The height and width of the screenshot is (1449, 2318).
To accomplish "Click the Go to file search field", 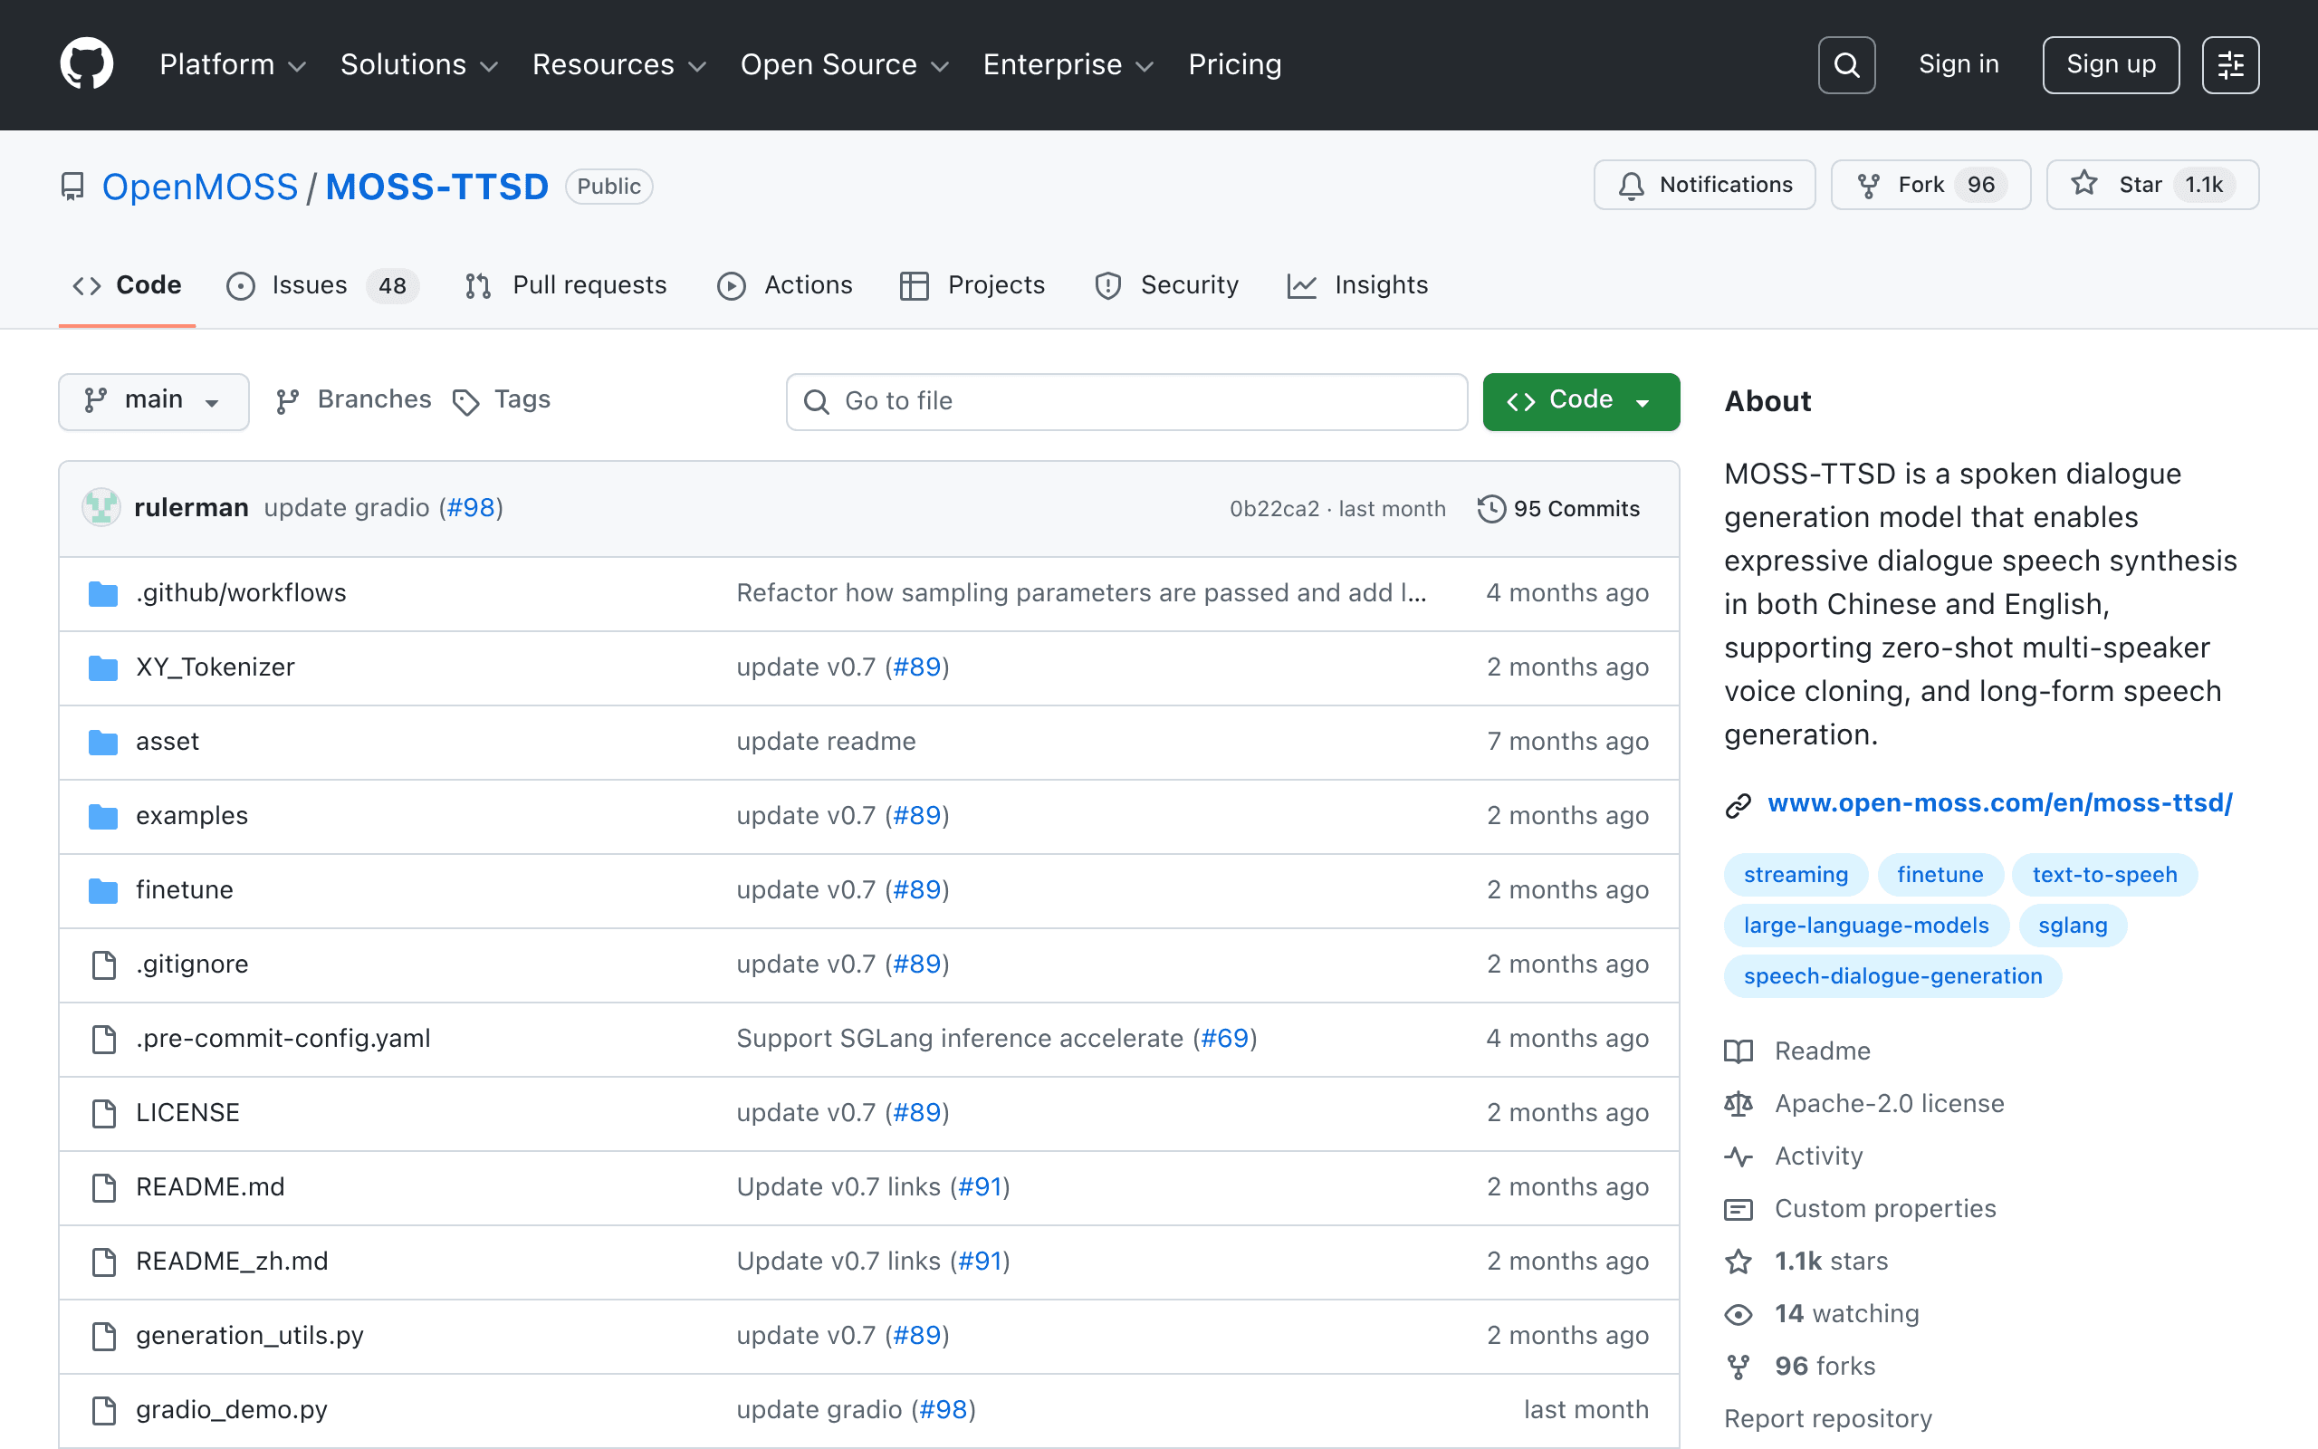I will (1126, 401).
